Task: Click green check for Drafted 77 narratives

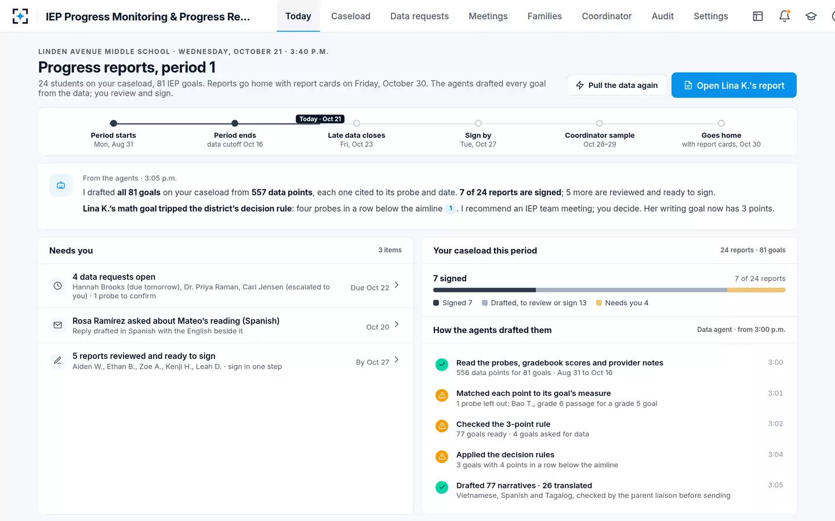Action: pyautogui.click(x=442, y=487)
